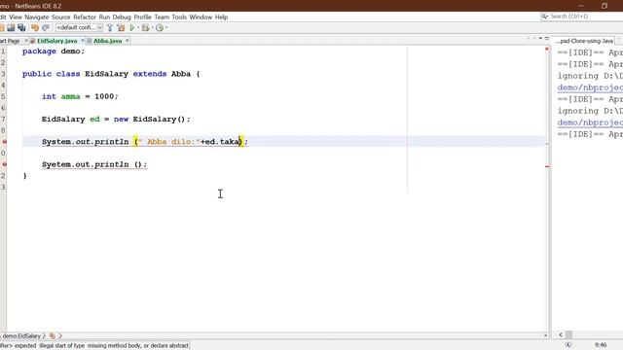Switch to the Abba.java tab
This screenshot has height=350, width=623.
(x=107, y=41)
